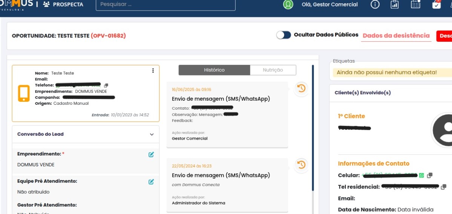Click the 'Gestor Pré Atendimento:' label

47,205
